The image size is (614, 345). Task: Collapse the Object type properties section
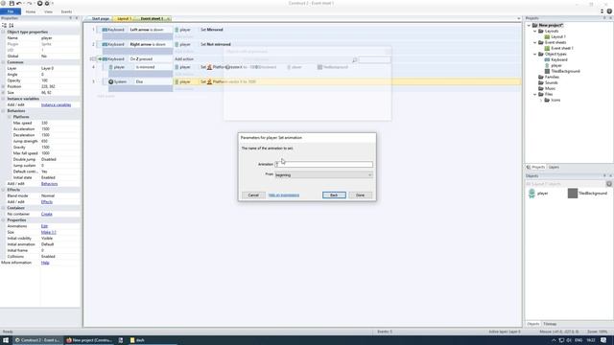coord(4,32)
